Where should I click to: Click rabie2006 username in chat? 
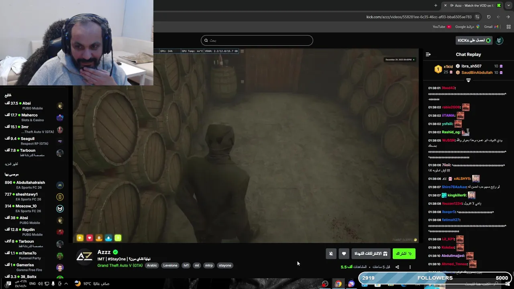451,107
